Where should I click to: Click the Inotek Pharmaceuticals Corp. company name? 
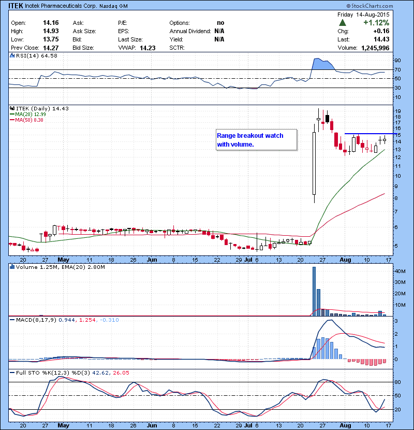tap(61, 6)
